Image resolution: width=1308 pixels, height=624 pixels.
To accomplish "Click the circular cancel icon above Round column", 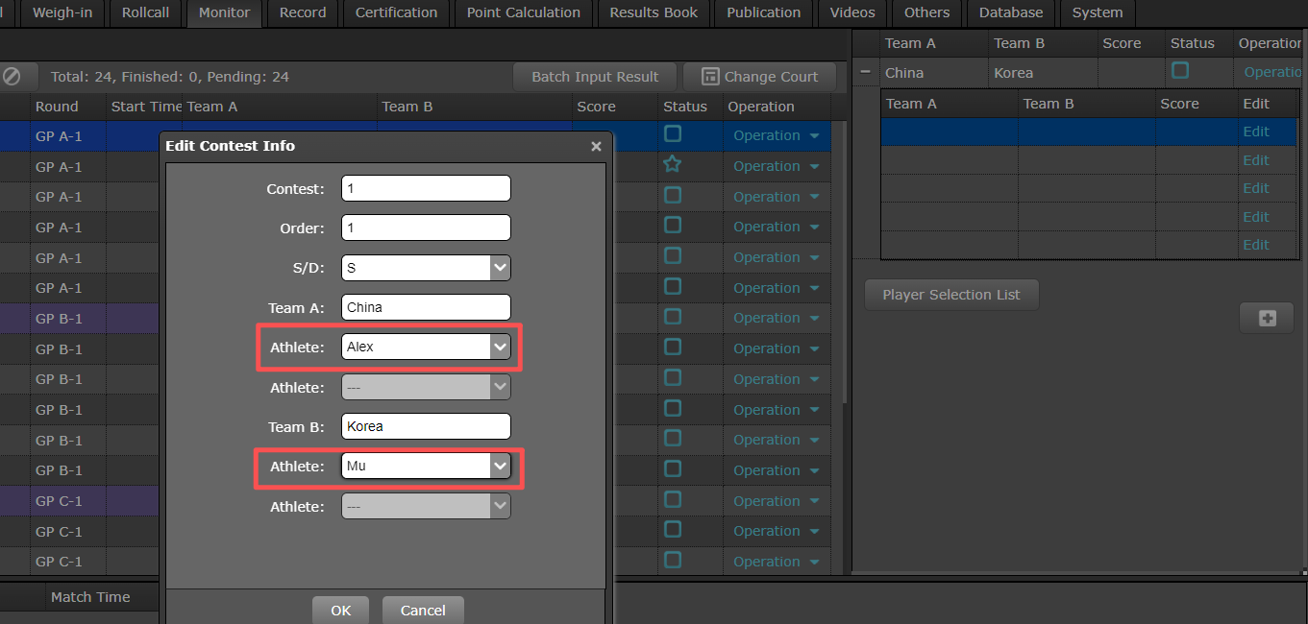I will click(12, 77).
